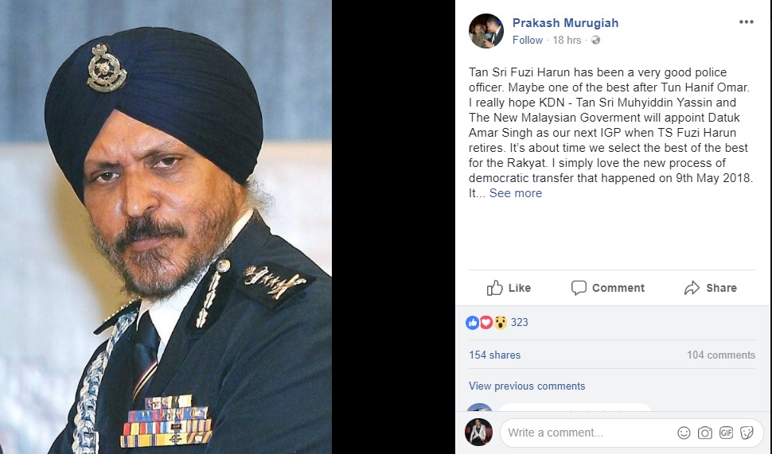View the 154 shares list
Image resolution: width=772 pixels, height=454 pixels.
point(494,355)
